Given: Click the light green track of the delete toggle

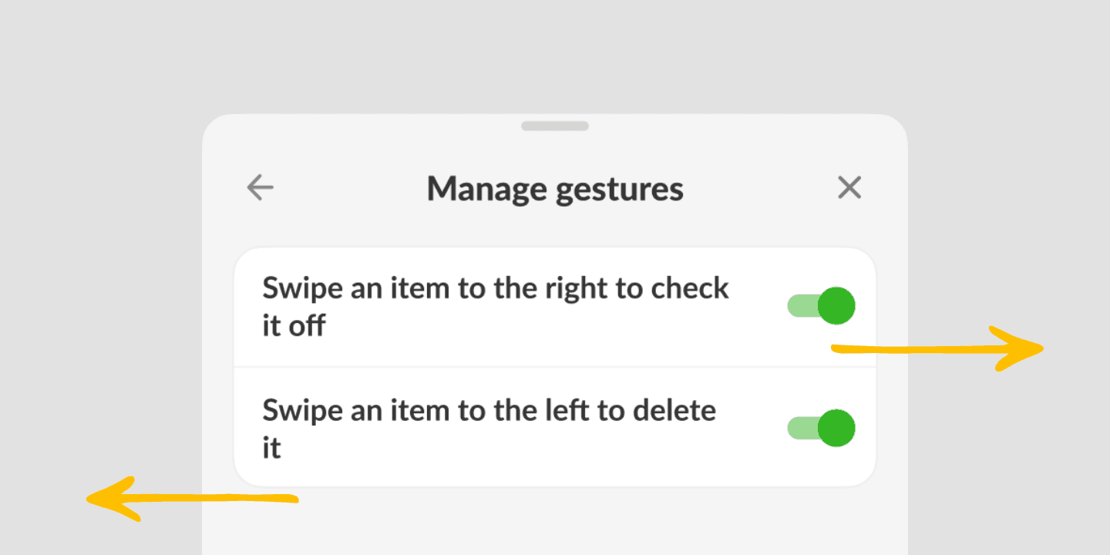Looking at the screenshot, I should [799, 428].
